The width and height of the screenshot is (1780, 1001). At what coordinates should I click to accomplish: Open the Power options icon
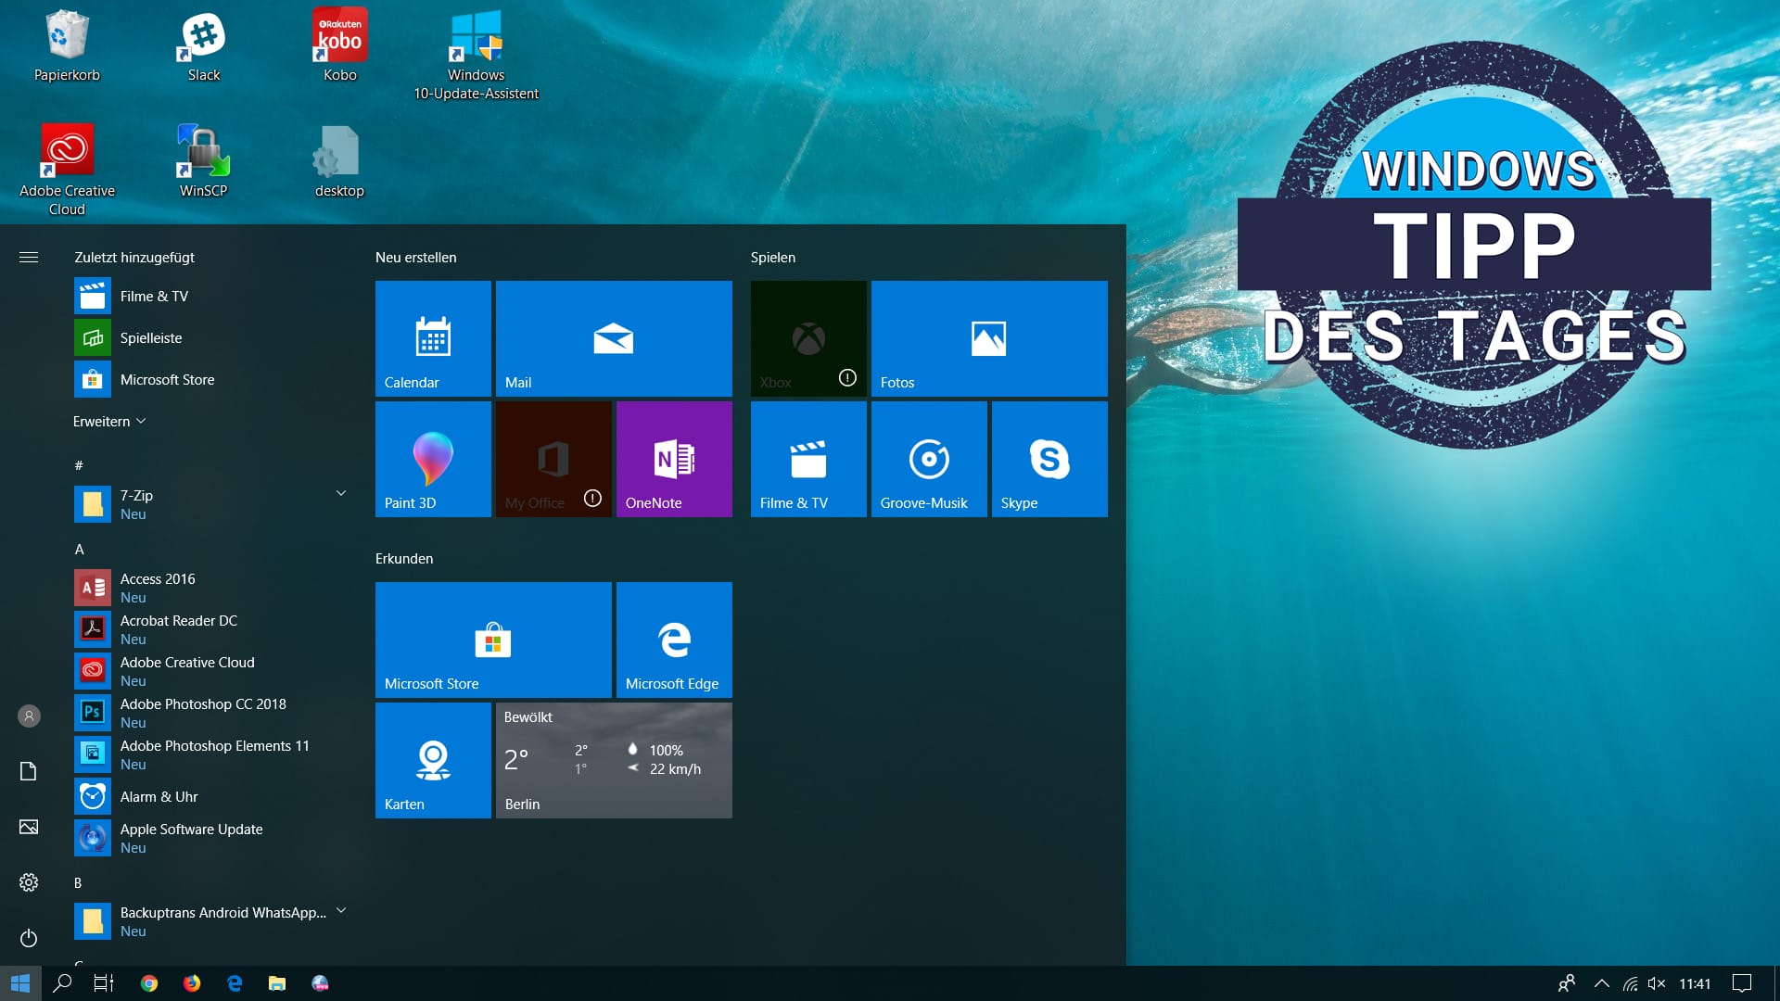(29, 938)
